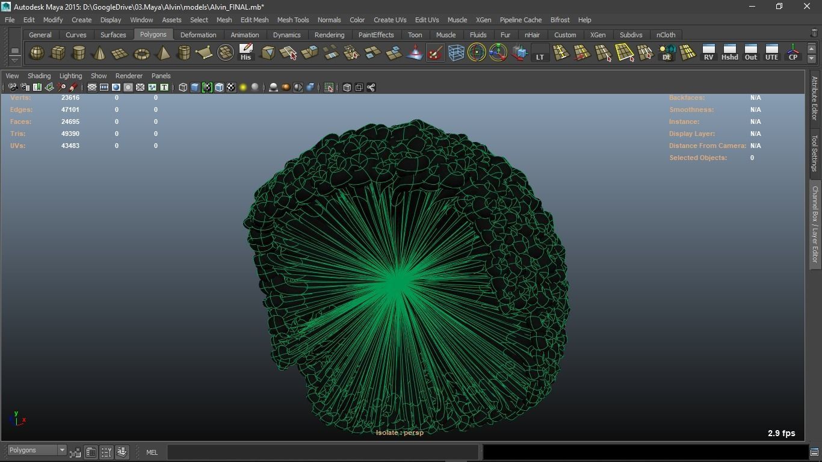
Task: Open the hypergraph share icon in panel toolbar
Action: (x=371, y=88)
